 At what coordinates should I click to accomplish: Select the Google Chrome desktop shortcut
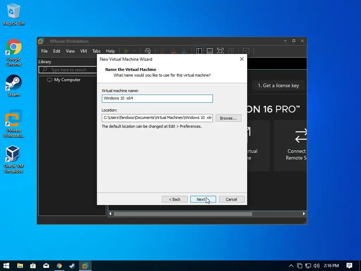pos(14,53)
